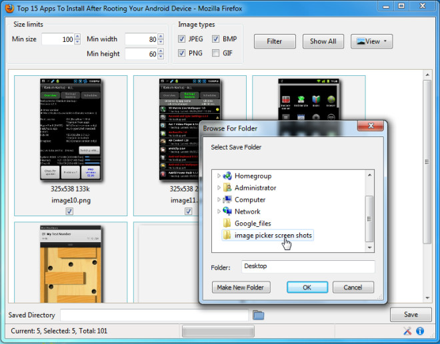Image resolution: width=440 pixels, height=344 pixels.
Task: Click the Min width input field
Action: pos(141,39)
